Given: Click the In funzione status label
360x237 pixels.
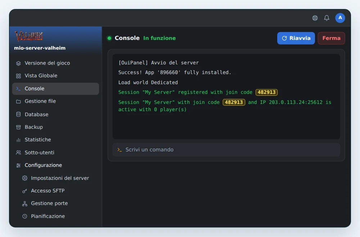Looking at the screenshot, I should [x=159, y=38].
